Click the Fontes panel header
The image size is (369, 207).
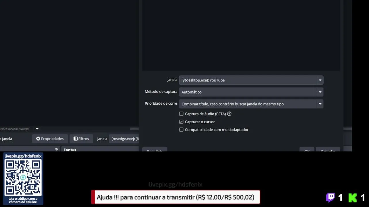tap(70, 150)
